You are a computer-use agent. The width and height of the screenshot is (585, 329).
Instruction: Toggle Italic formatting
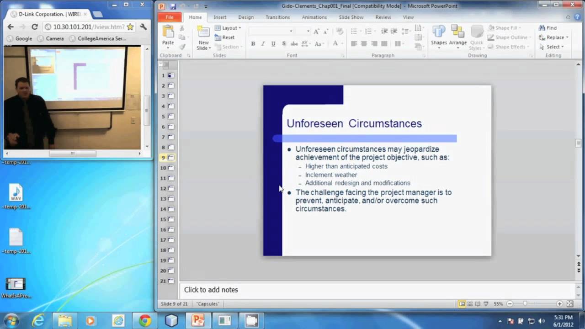[263, 44]
